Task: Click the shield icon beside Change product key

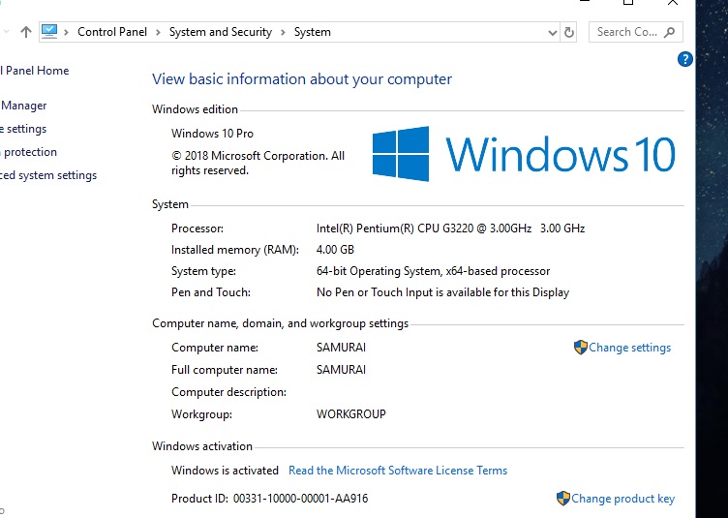Action: point(562,498)
